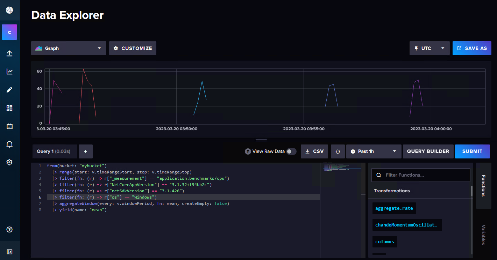The height and width of the screenshot is (260, 497).
Task: Switch to the Functions side tab
Action: (x=484, y=186)
